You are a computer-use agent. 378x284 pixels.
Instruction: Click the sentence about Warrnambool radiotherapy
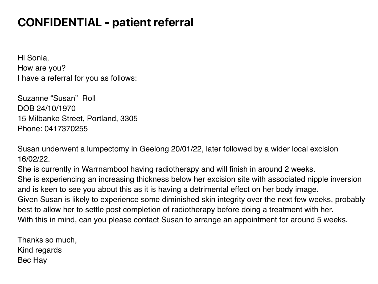tap(166, 169)
